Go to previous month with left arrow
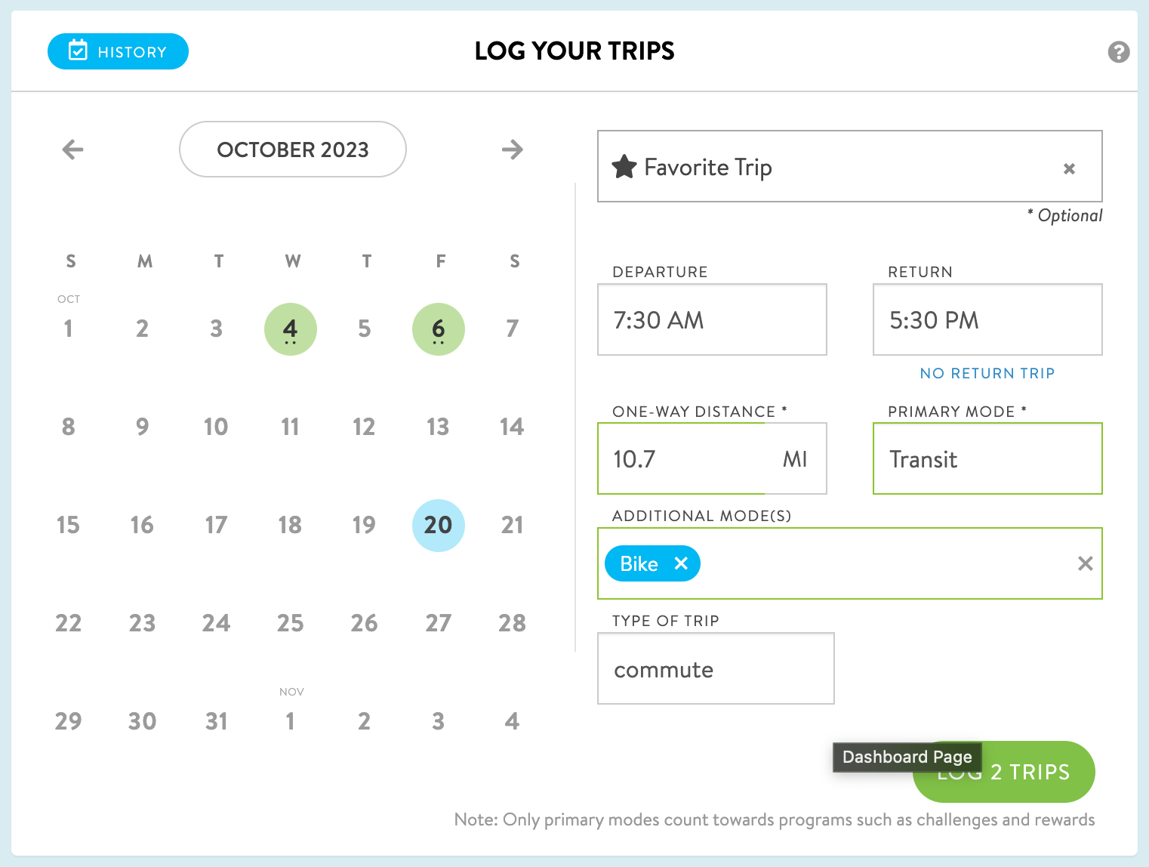Image resolution: width=1149 pixels, height=867 pixels. [x=72, y=150]
